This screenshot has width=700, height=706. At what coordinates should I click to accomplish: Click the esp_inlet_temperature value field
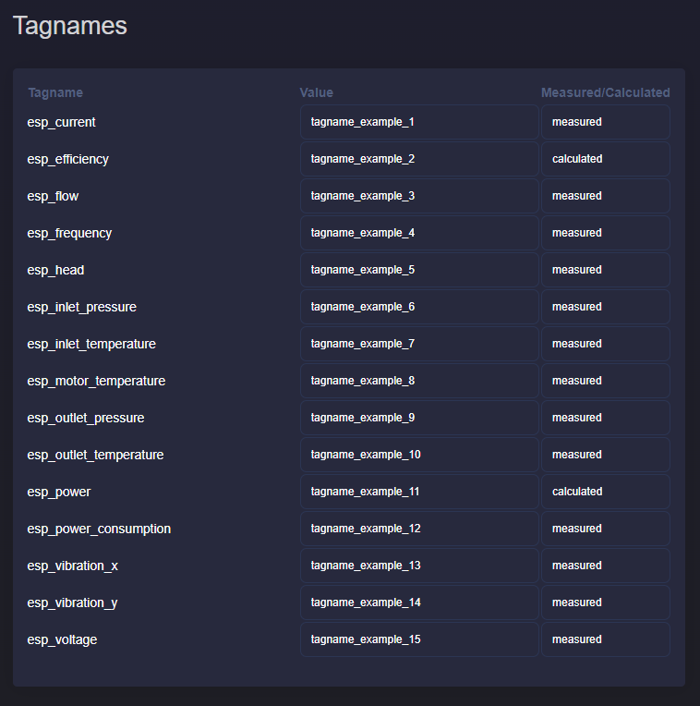418,344
